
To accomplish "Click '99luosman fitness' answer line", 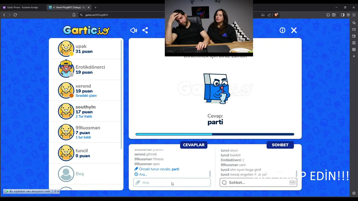I will (x=149, y=159).
